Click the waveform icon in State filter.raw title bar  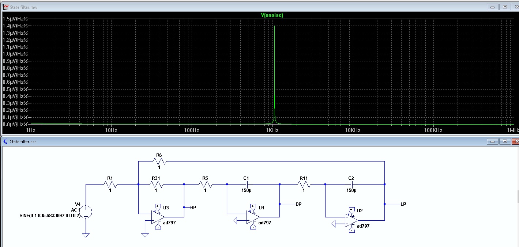(x=5, y=7)
